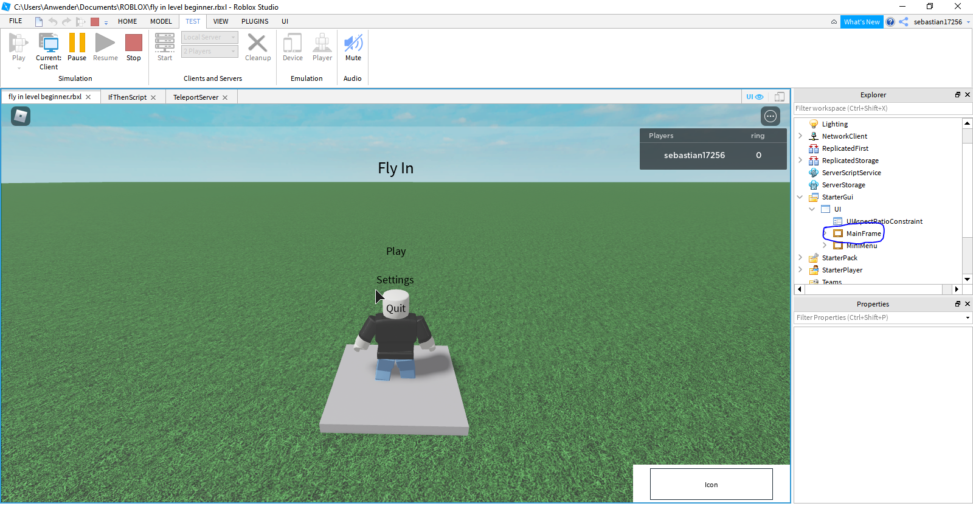Select Lighting in the Explorer tree
This screenshot has height=523, width=973.
tap(834, 124)
